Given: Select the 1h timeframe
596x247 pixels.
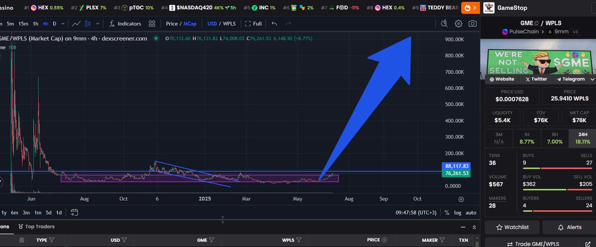Looking at the screenshot, I should [36, 23].
